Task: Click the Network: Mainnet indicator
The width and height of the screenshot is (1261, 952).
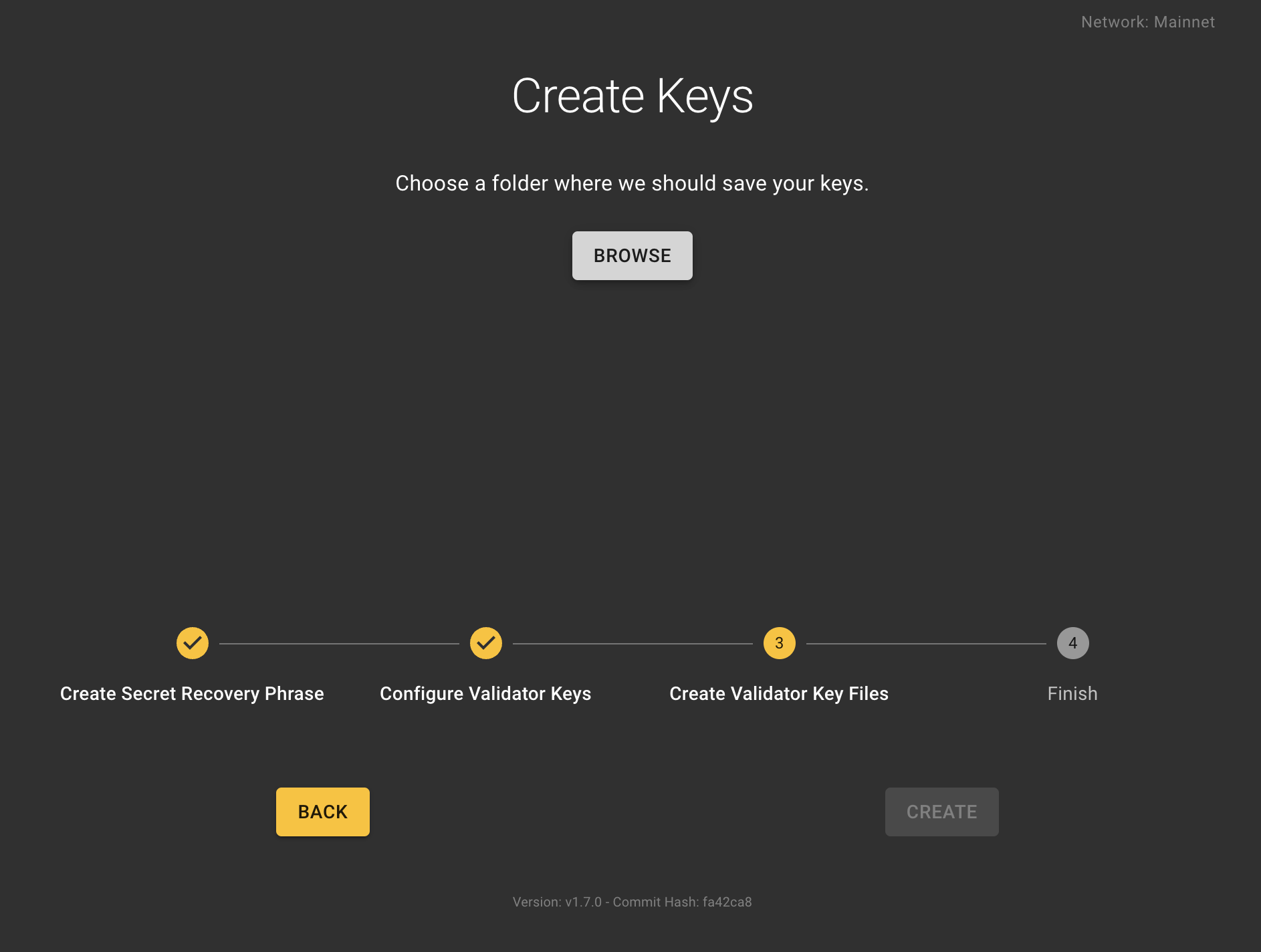Action: pos(1147,22)
